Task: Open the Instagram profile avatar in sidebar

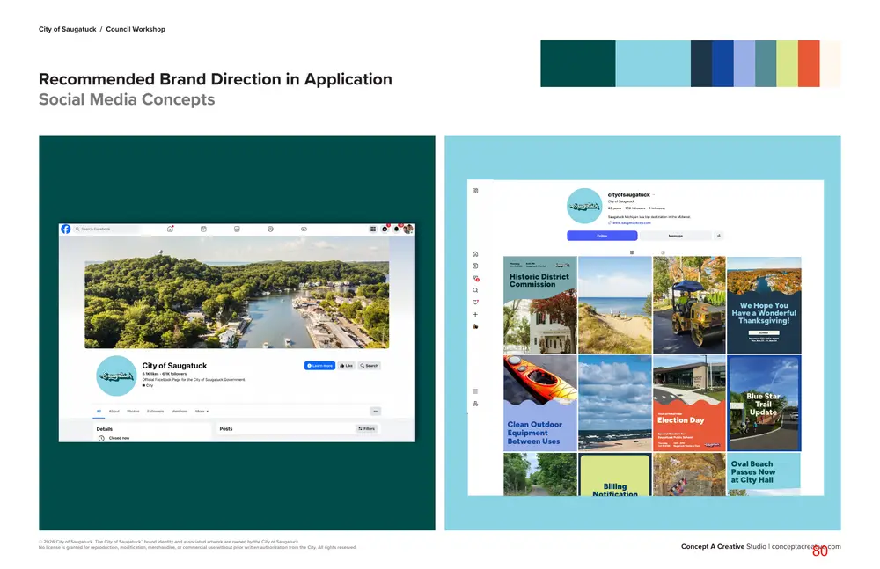Action: [475, 326]
